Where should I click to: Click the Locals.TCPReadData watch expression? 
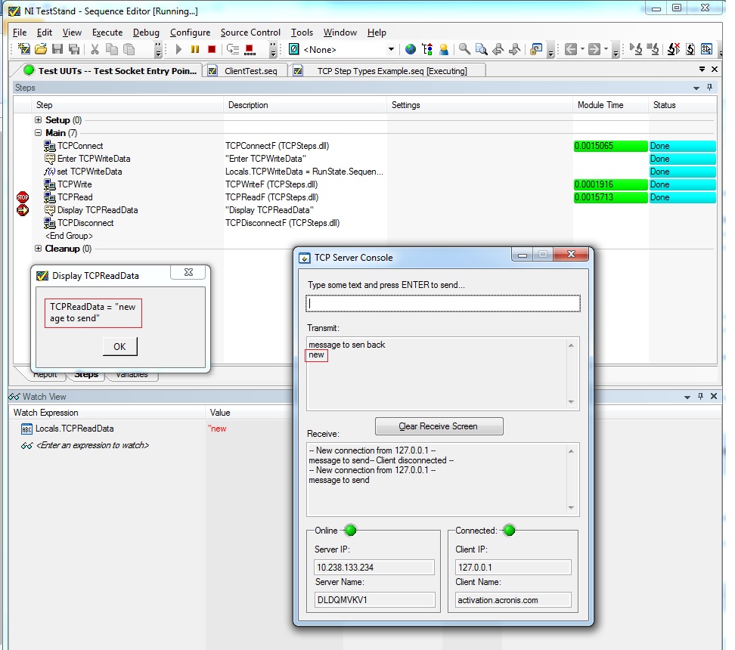[75, 429]
